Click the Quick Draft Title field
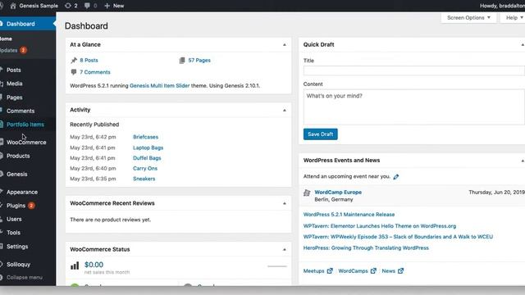Viewport: 525px width, 295px height. 413,70
